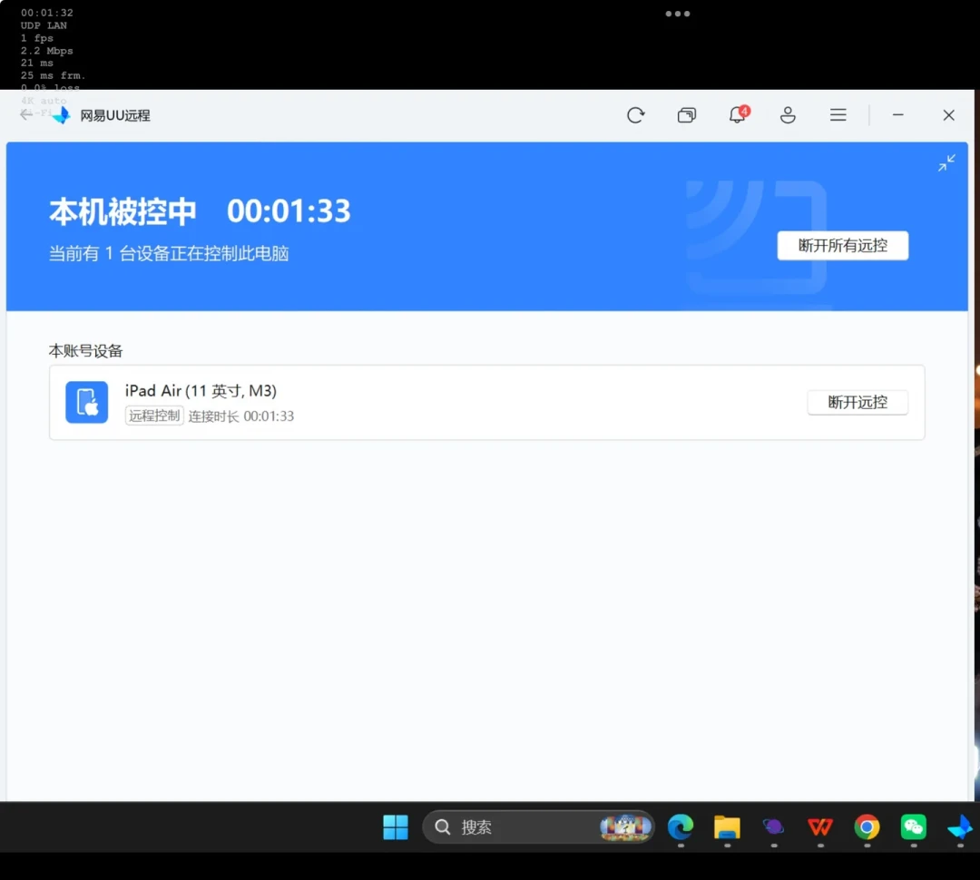The width and height of the screenshot is (980, 880).
Task: Open WPS Office from taskbar
Action: pyautogui.click(x=820, y=826)
